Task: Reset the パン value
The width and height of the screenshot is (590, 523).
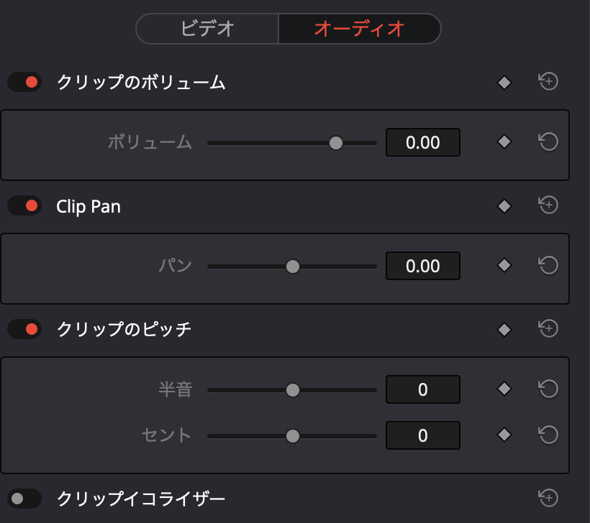Action: (548, 266)
